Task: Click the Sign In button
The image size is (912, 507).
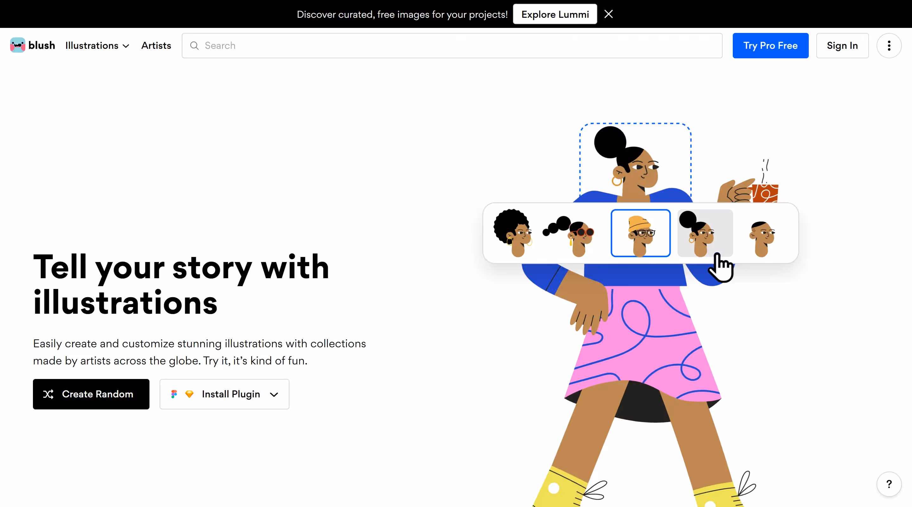Action: pyautogui.click(x=842, y=46)
